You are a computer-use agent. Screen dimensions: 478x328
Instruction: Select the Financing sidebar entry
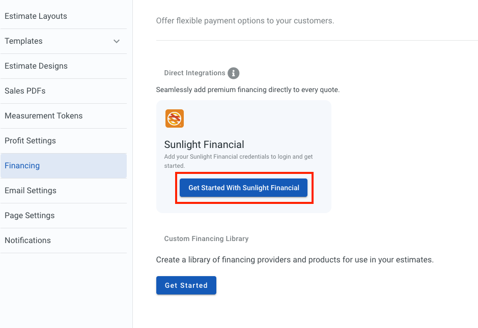(22, 165)
